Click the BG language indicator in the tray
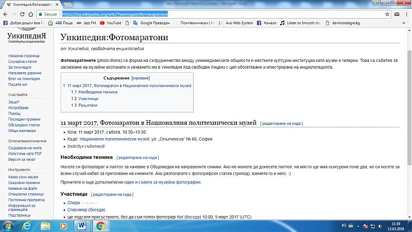 click(344, 226)
